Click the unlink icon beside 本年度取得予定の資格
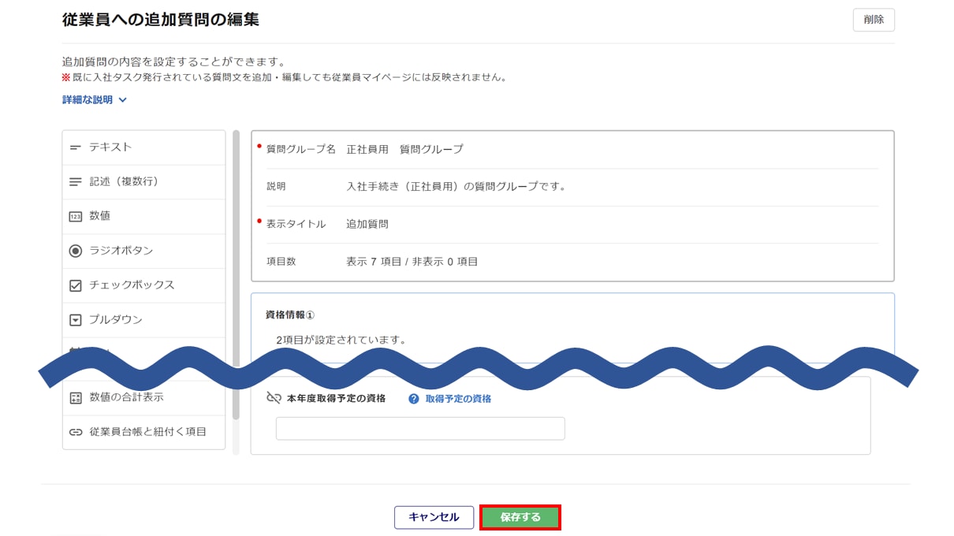The width and height of the screenshot is (954, 536). pos(274,398)
